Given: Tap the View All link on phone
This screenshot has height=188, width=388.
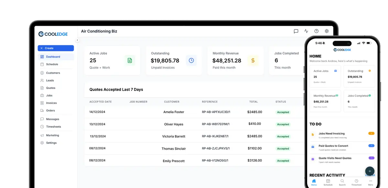Looking at the screenshot, I should point(370,175).
